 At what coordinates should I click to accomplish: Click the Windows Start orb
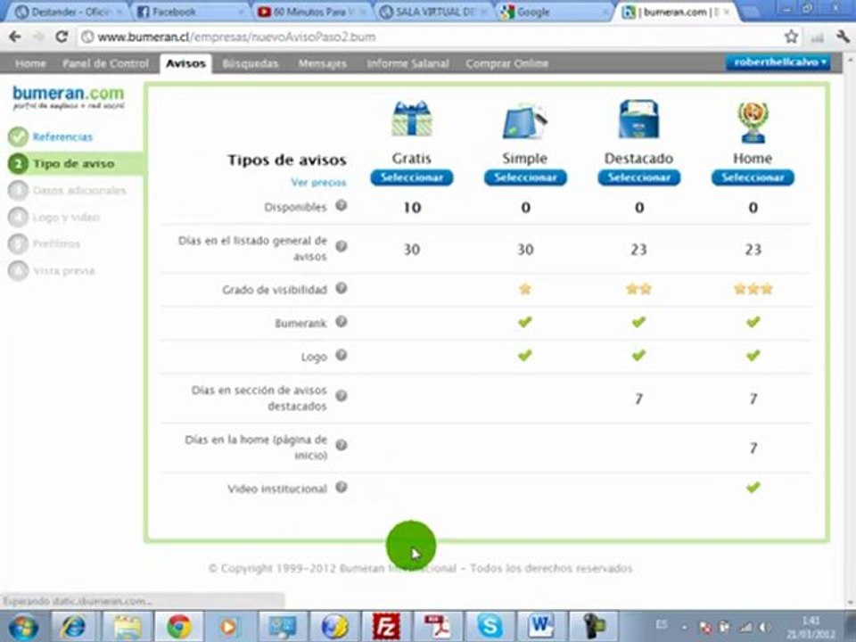[x=22, y=627]
